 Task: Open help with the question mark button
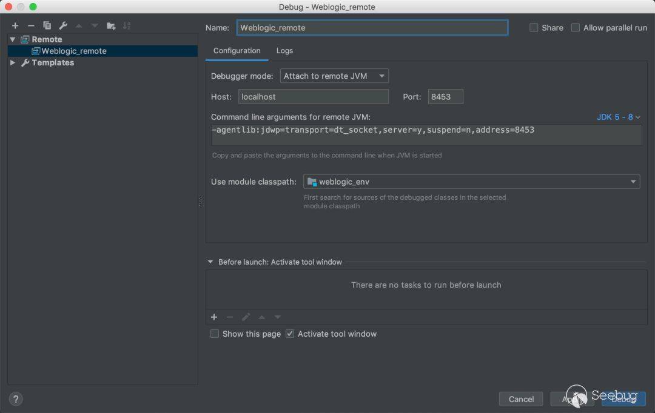16,399
